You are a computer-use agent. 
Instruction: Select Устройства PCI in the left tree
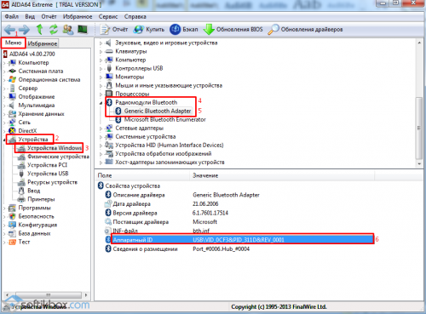[47, 165]
